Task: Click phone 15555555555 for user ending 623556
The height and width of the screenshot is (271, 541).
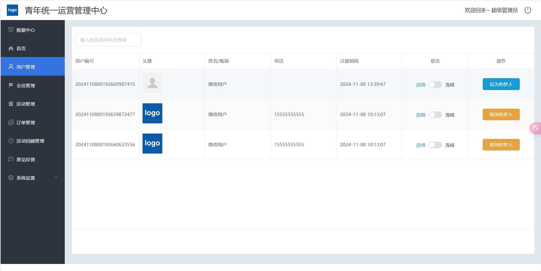Action: tap(289, 145)
